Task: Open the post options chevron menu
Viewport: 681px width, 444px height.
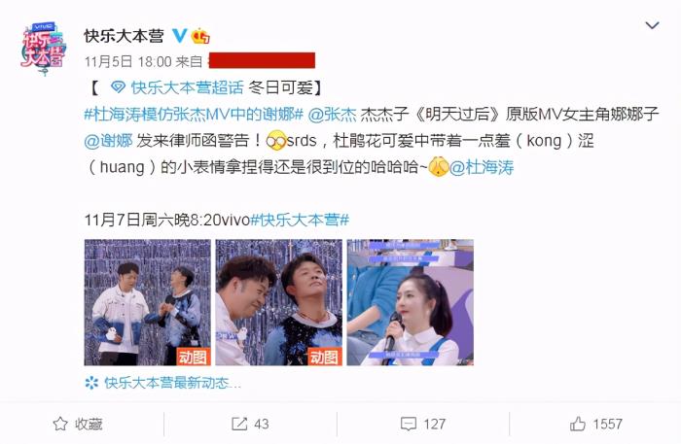Action: tap(652, 25)
